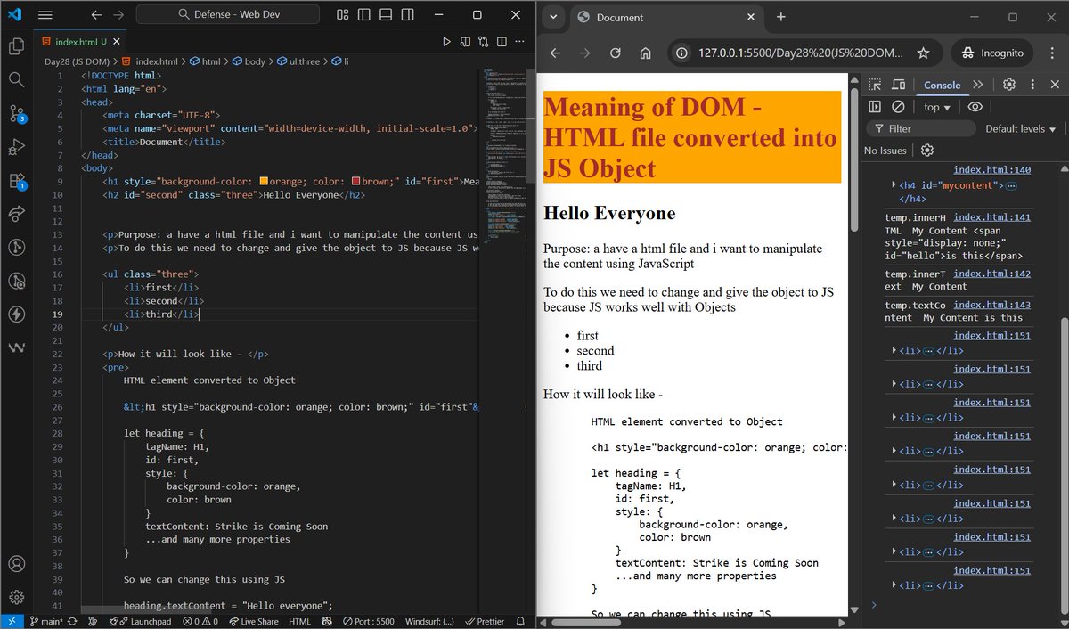Open DevTools settings gear beside Console tab

coord(1008,85)
